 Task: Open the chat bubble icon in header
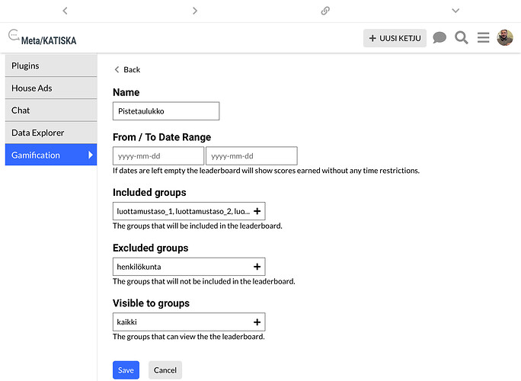pos(439,37)
